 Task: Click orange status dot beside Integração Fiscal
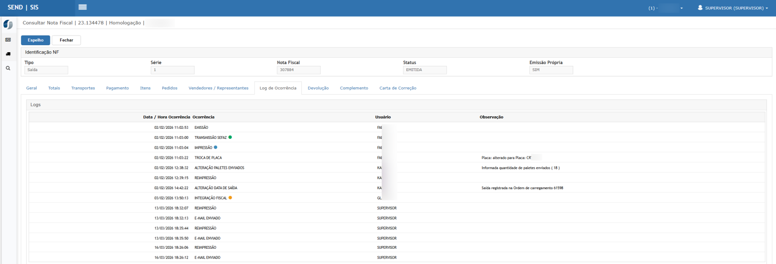[x=230, y=198]
